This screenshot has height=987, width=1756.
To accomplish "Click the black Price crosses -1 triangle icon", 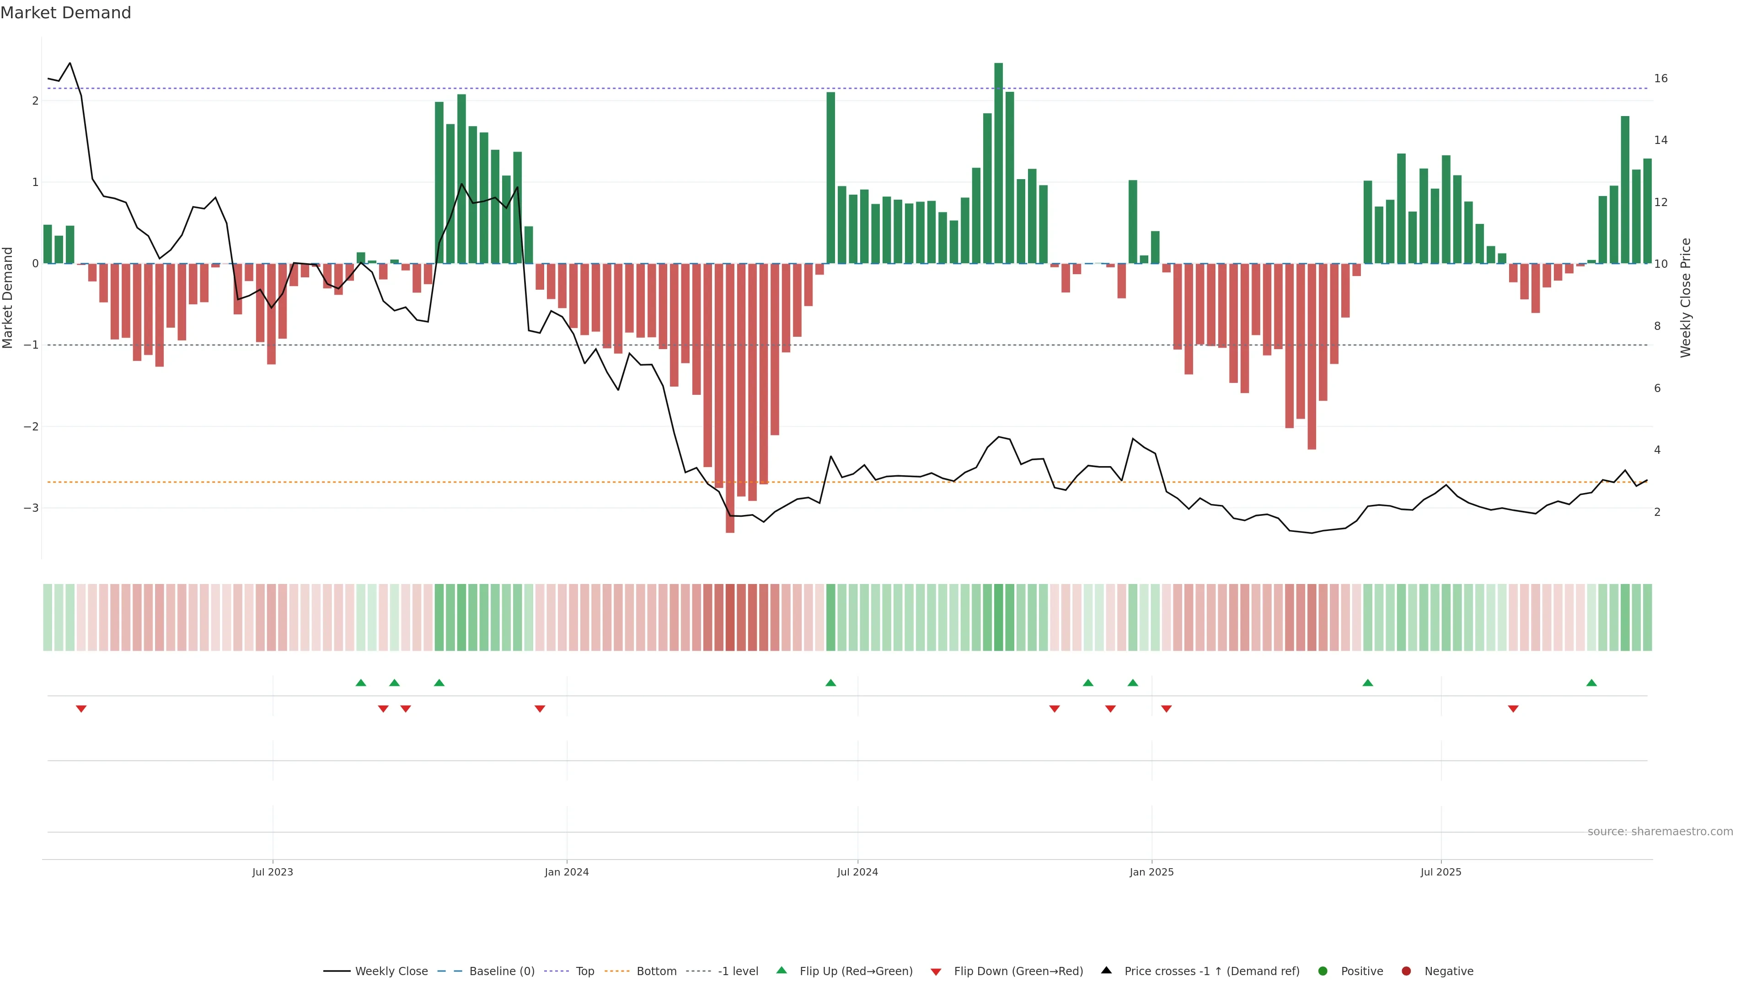I will pyautogui.click(x=1106, y=970).
